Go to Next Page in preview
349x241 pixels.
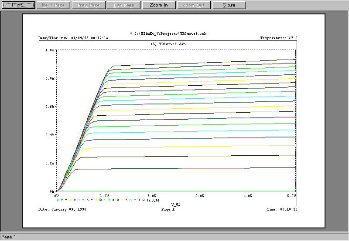click(53, 5)
